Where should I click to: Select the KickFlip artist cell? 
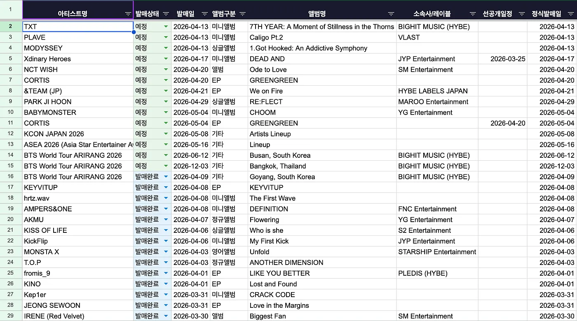(78, 241)
